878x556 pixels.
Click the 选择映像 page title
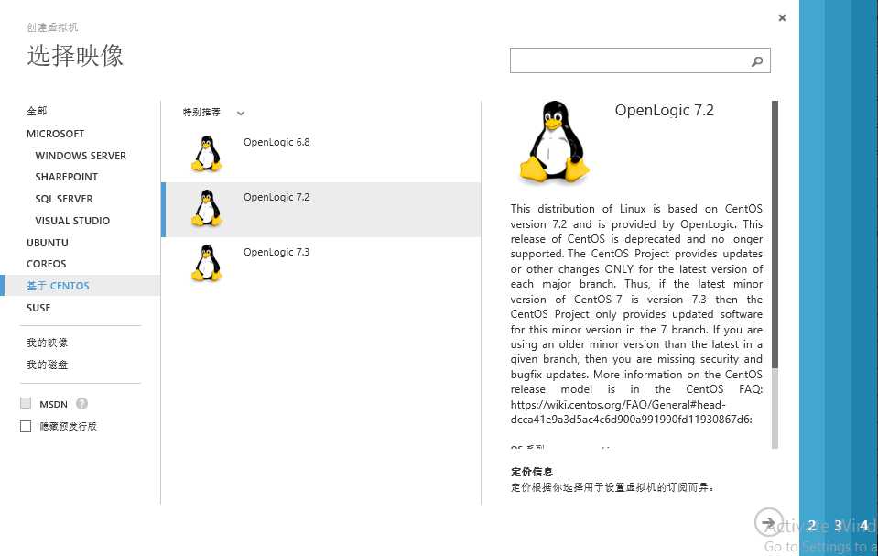pyautogui.click(x=75, y=56)
